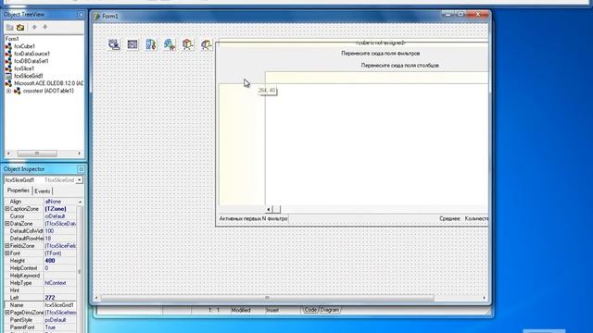Click the Height property value 400
The width and height of the screenshot is (593, 333).
(59, 261)
